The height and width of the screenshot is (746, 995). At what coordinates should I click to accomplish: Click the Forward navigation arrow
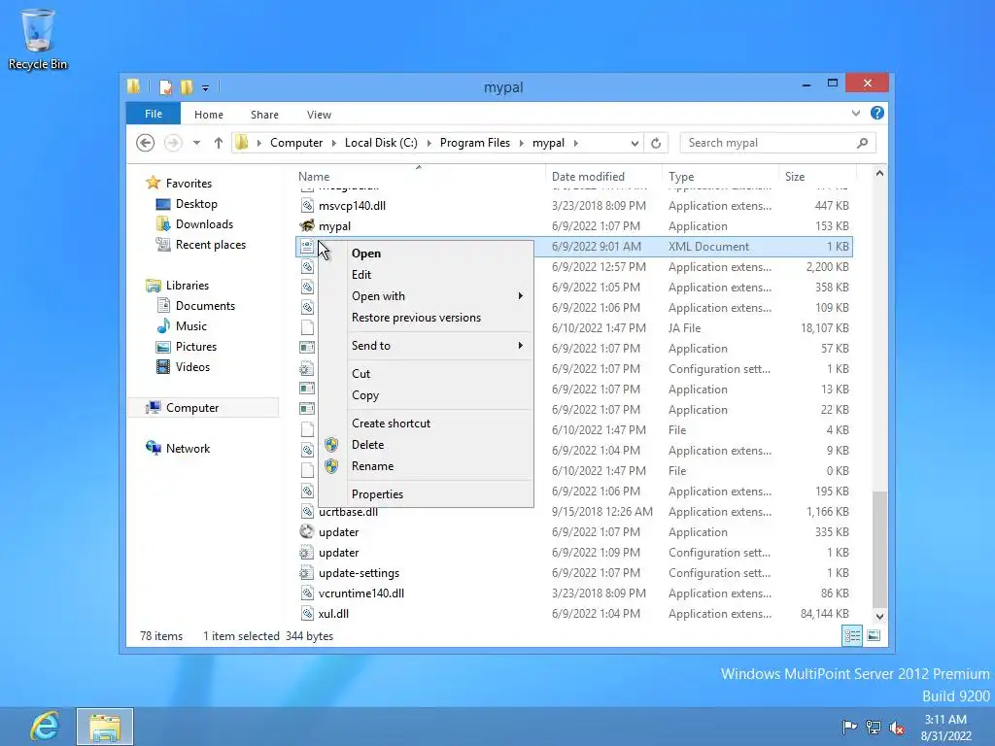coord(173,143)
